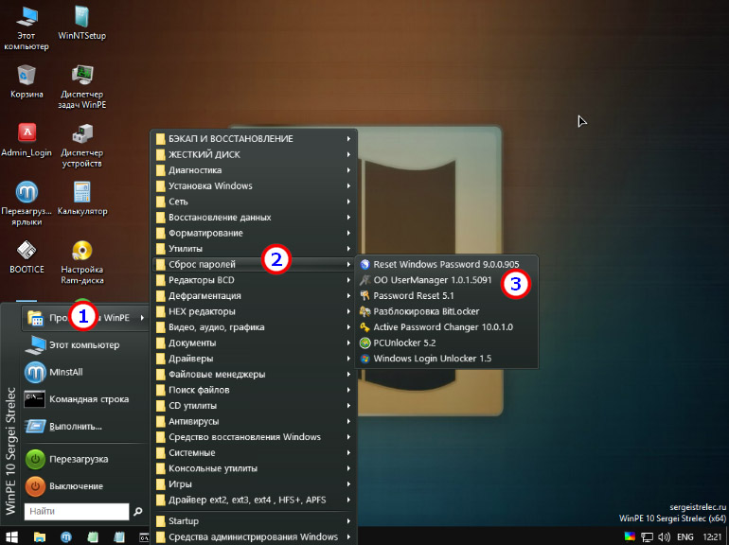Open the Документы folder
Viewport: 729px width, 545px height.
pyautogui.click(x=255, y=343)
